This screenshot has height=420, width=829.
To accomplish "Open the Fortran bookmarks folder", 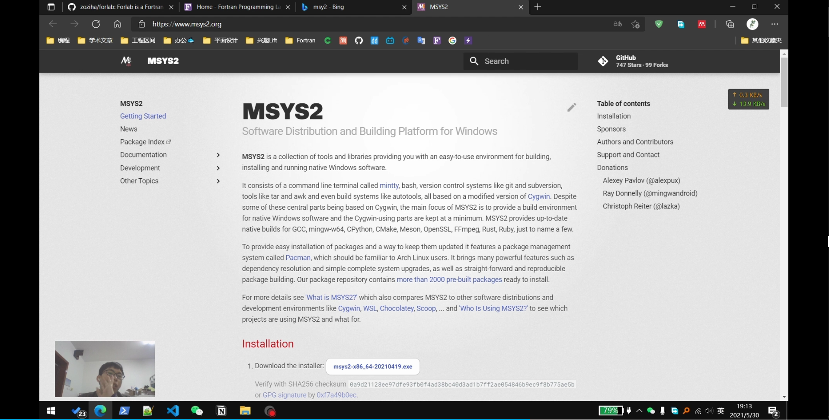I will click(x=301, y=41).
